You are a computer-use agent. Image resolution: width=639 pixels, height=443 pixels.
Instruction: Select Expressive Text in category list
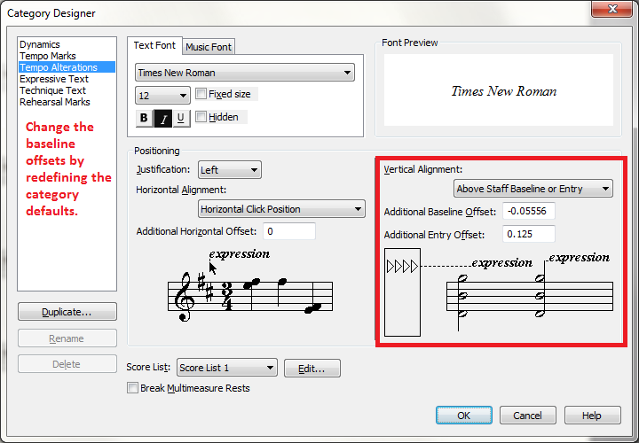point(54,79)
